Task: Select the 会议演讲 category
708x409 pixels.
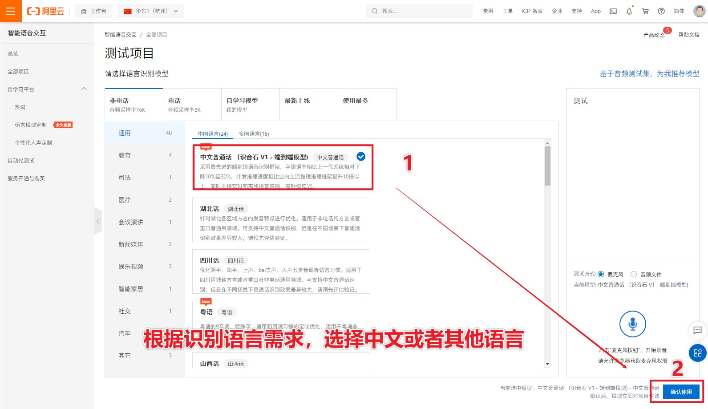Action: (x=145, y=222)
